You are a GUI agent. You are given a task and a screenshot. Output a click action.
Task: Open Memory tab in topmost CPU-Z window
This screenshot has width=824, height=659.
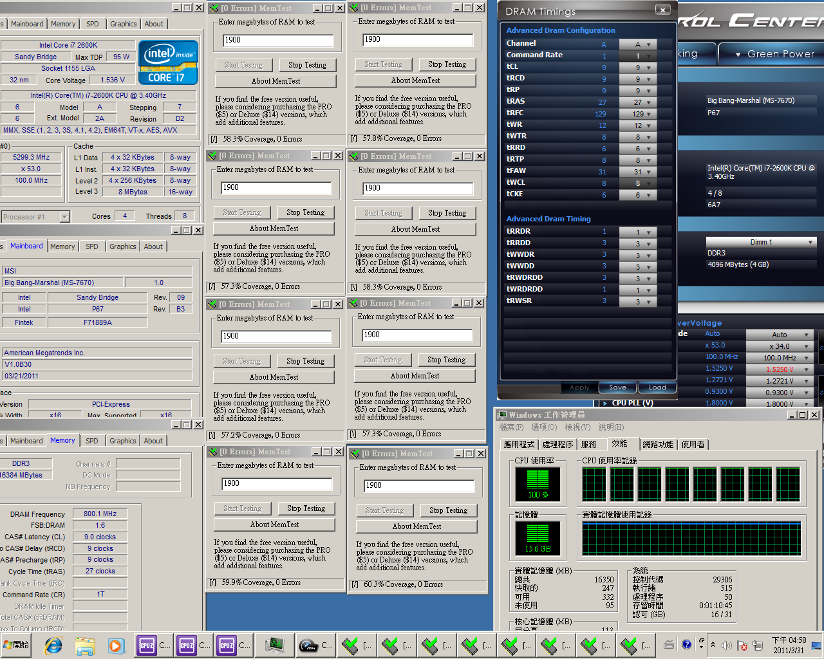coord(63,24)
